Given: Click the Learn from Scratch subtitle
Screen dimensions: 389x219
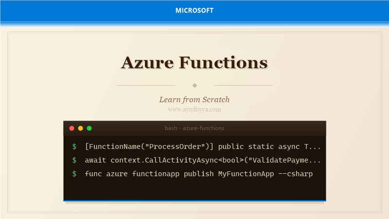Looking at the screenshot, I should click(x=194, y=100).
